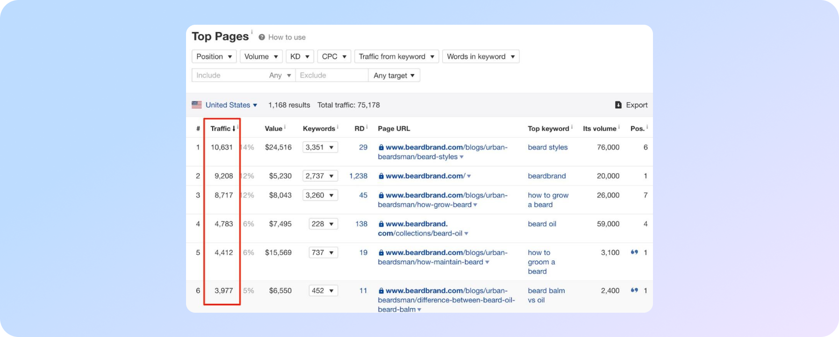839x337 pixels.
Task: Click the keyword beard balm vs oil
Action: coord(546,295)
